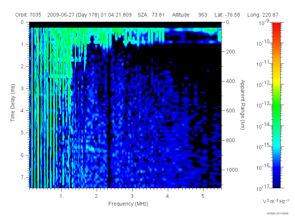Click the 'V² m⁻² Hz⁻¹' units label
The width and height of the screenshot is (295, 221).
tap(275, 201)
